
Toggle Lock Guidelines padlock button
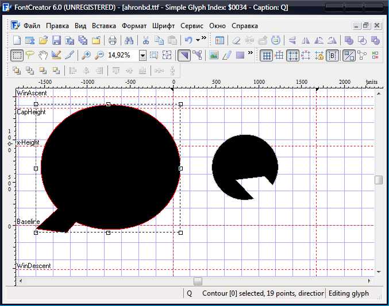click(319, 55)
